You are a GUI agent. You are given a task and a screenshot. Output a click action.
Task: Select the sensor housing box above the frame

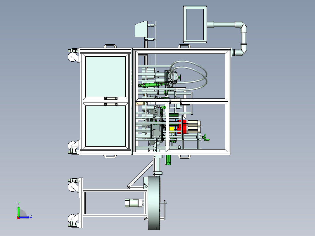pos(141,29)
